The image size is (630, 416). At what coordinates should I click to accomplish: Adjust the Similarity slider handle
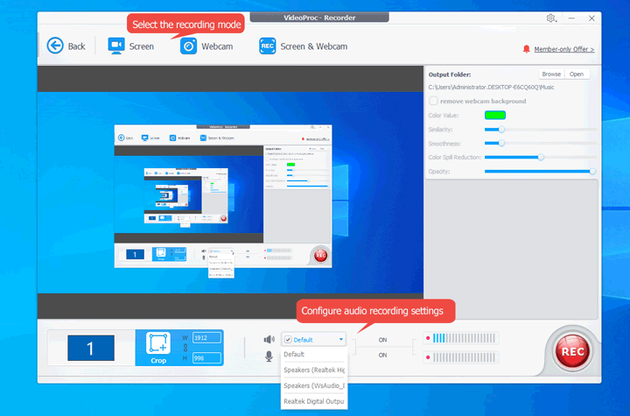(x=501, y=130)
